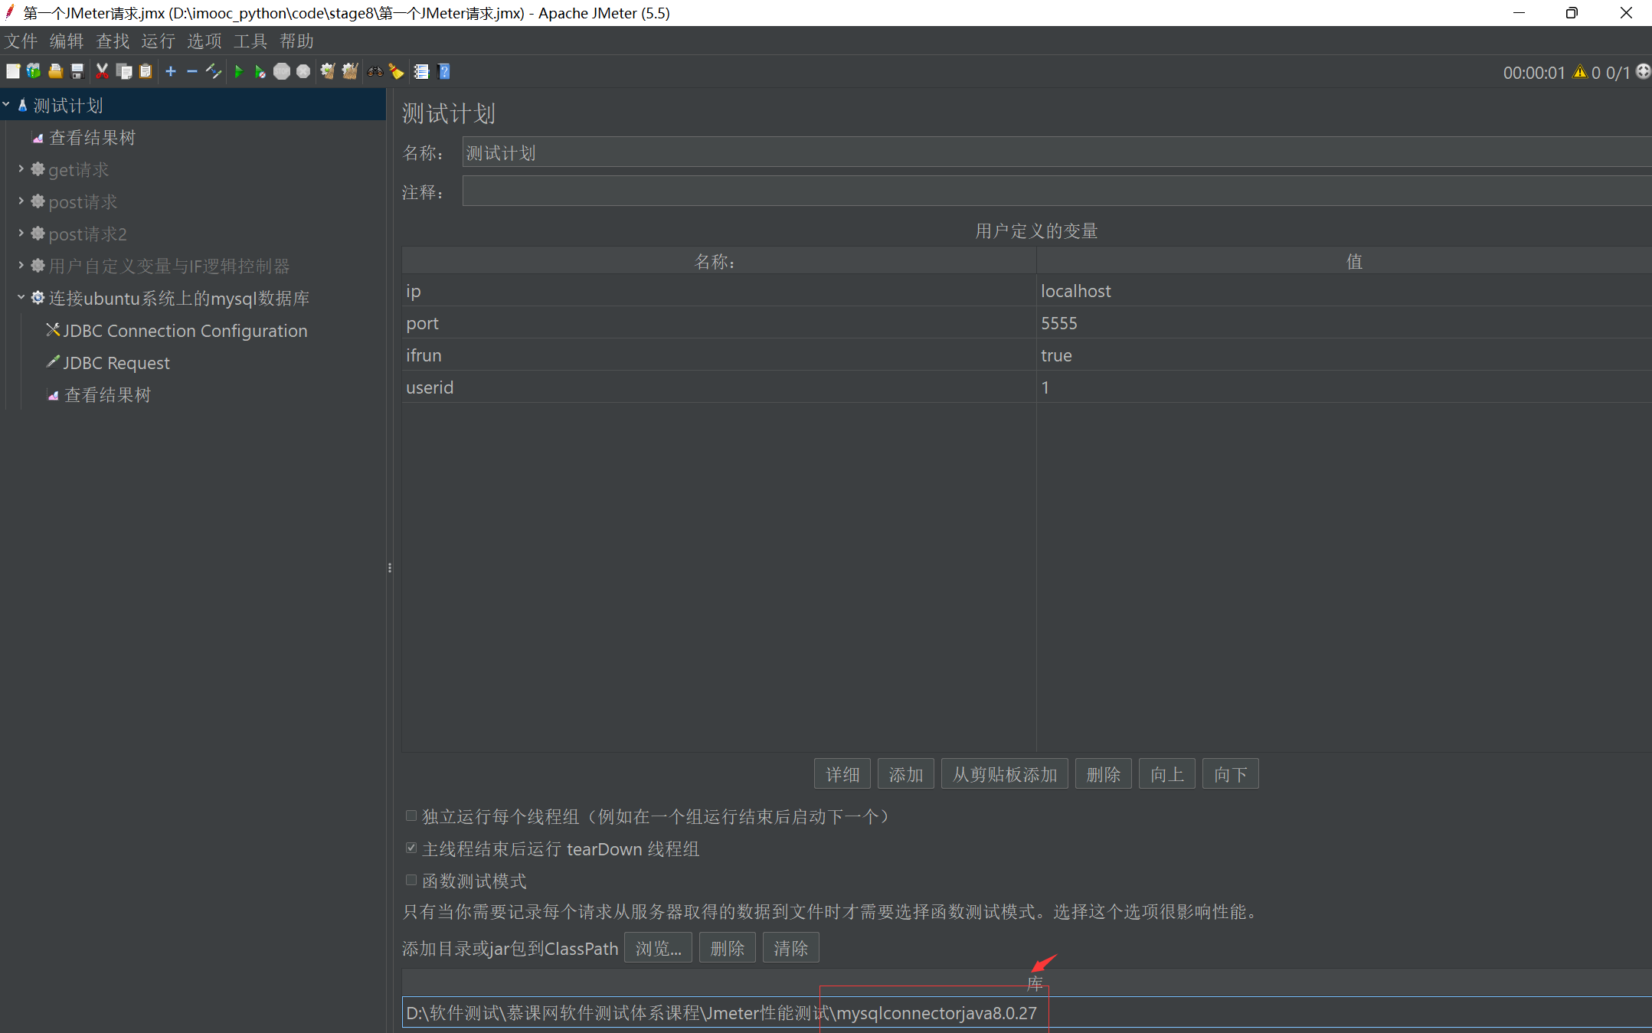
Task: Expand the post请求2 tree node
Action: point(21,233)
